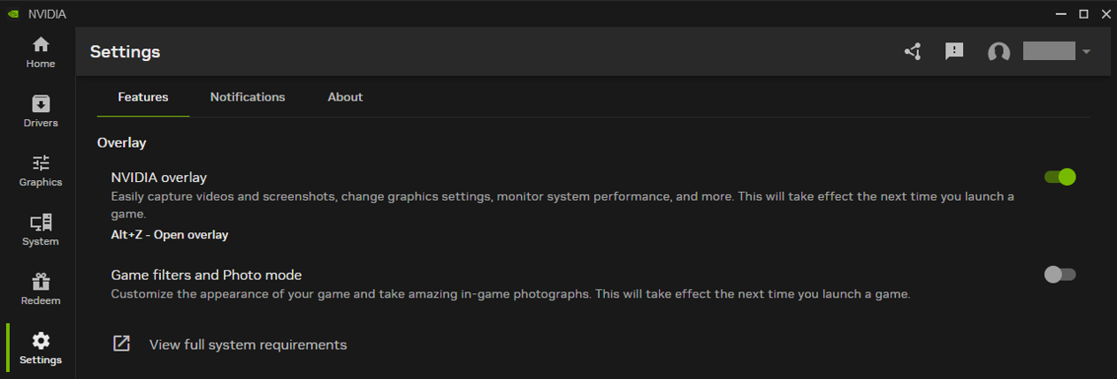Viewport: 1117px width, 379px height.
Task: Go to the Drivers section icon
Action: point(41,104)
